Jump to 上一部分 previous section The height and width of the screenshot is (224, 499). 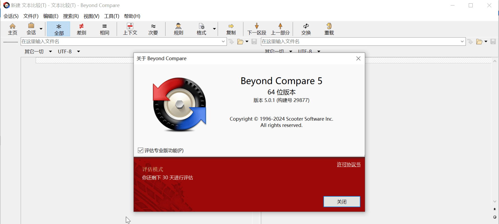pyautogui.click(x=280, y=29)
